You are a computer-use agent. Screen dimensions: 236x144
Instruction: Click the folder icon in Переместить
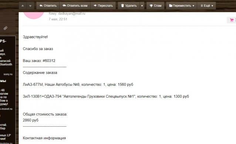tap(171, 6)
